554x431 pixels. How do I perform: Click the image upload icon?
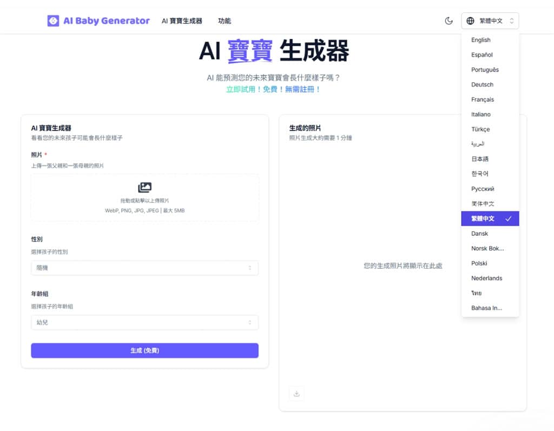pyautogui.click(x=144, y=187)
